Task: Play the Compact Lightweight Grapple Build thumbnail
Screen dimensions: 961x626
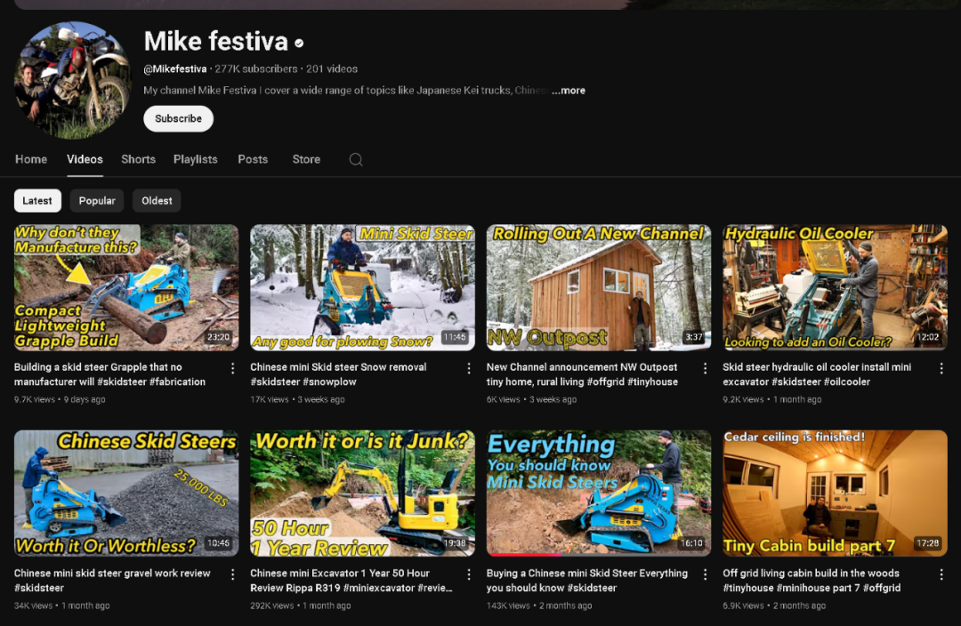Action: [126, 287]
